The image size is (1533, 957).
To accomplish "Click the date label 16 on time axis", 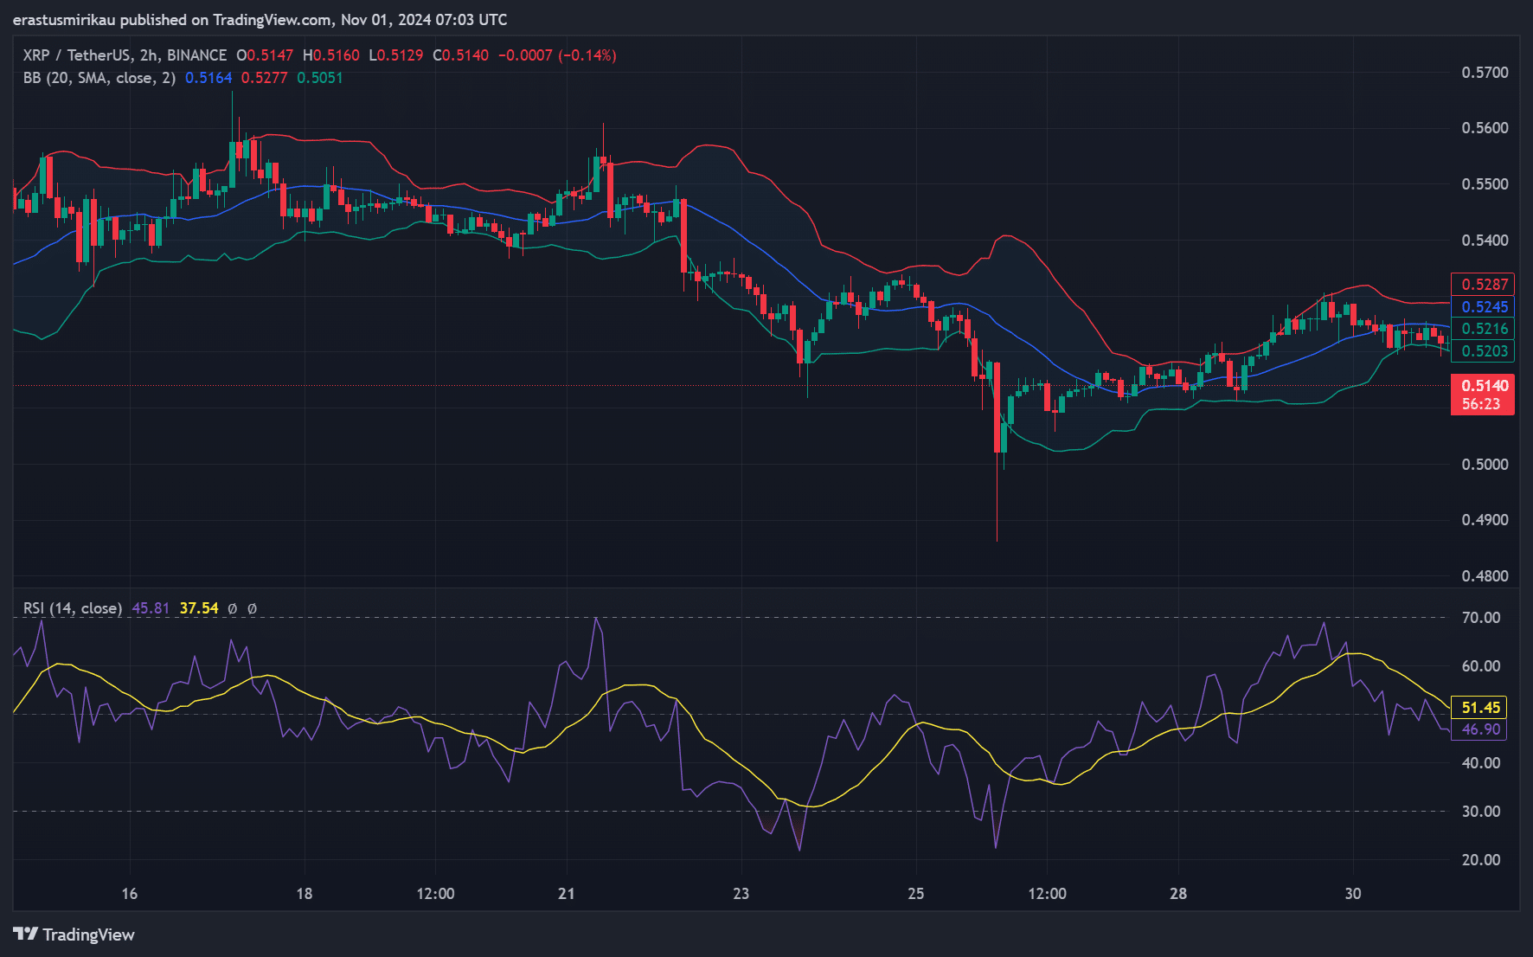I will pos(129,894).
